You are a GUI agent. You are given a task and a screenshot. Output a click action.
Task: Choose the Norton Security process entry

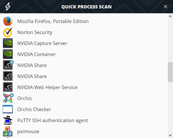(x=84, y=32)
